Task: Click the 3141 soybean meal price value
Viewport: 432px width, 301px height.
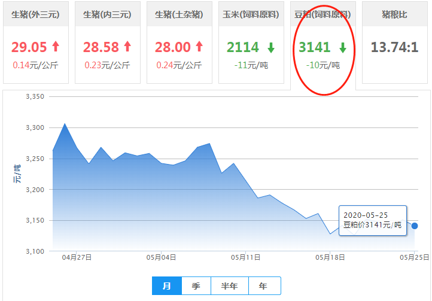Action: (315, 47)
